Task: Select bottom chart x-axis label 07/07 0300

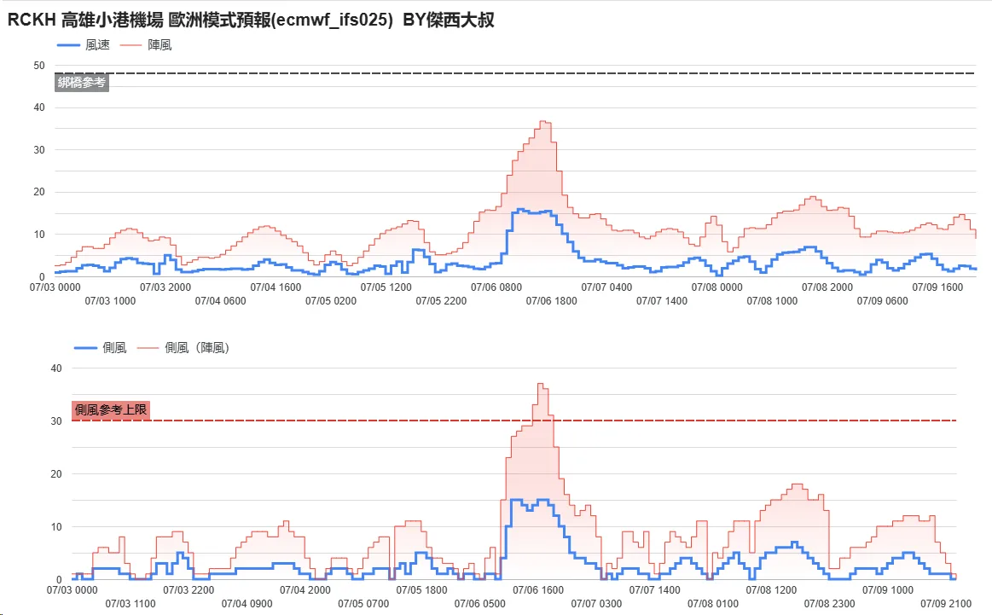Action: point(596,604)
